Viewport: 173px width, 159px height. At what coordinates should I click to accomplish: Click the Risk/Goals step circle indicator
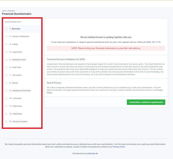click(6, 114)
